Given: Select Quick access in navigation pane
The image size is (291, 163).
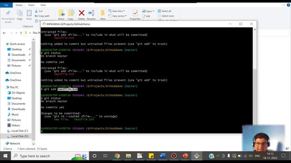Looking at the screenshot, I should pos(17,44).
